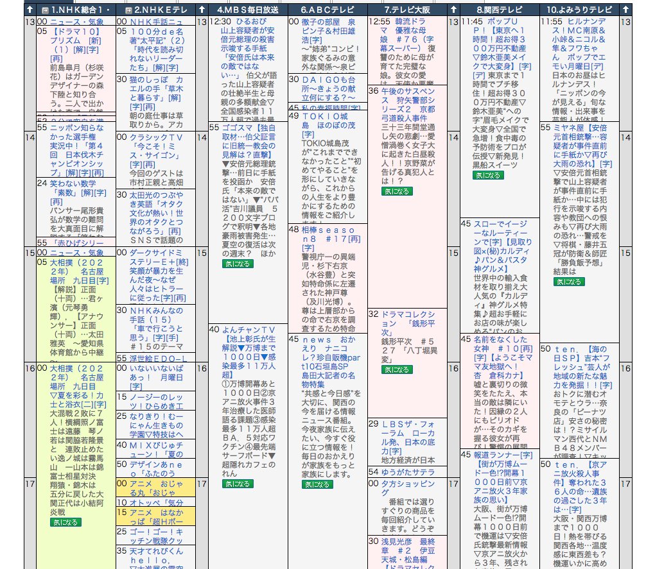655x569 pixels.
Task: Open the 2.NHKEテレ channel header
Action: pos(161,10)
